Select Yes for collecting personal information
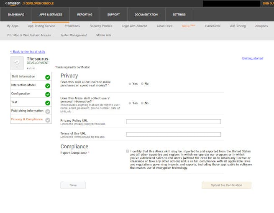Viewport: 274px width, 213px height. (130, 103)
